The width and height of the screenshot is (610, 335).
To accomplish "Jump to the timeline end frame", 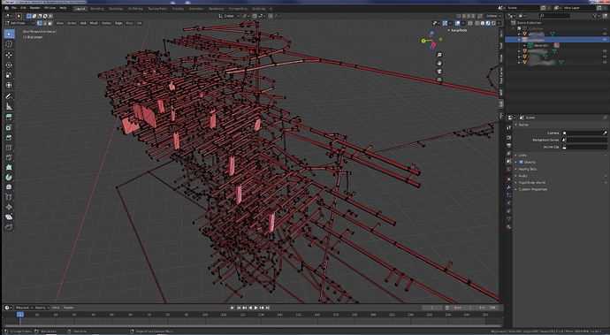I will pos(268,308).
